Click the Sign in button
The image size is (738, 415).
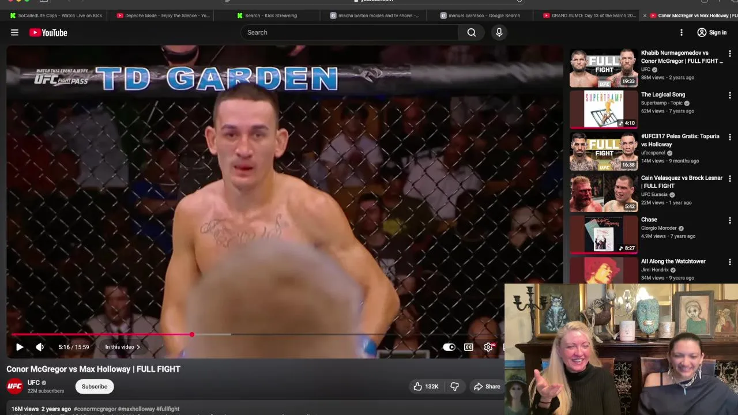(712, 32)
